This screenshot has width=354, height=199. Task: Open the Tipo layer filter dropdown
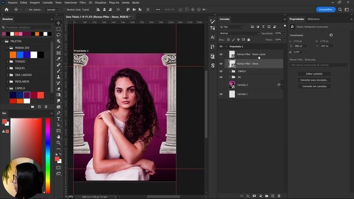click(x=231, y=27)
